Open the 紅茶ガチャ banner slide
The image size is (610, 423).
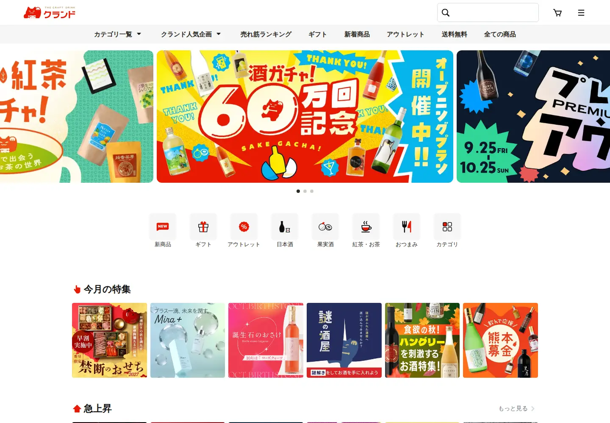[77, 117]
